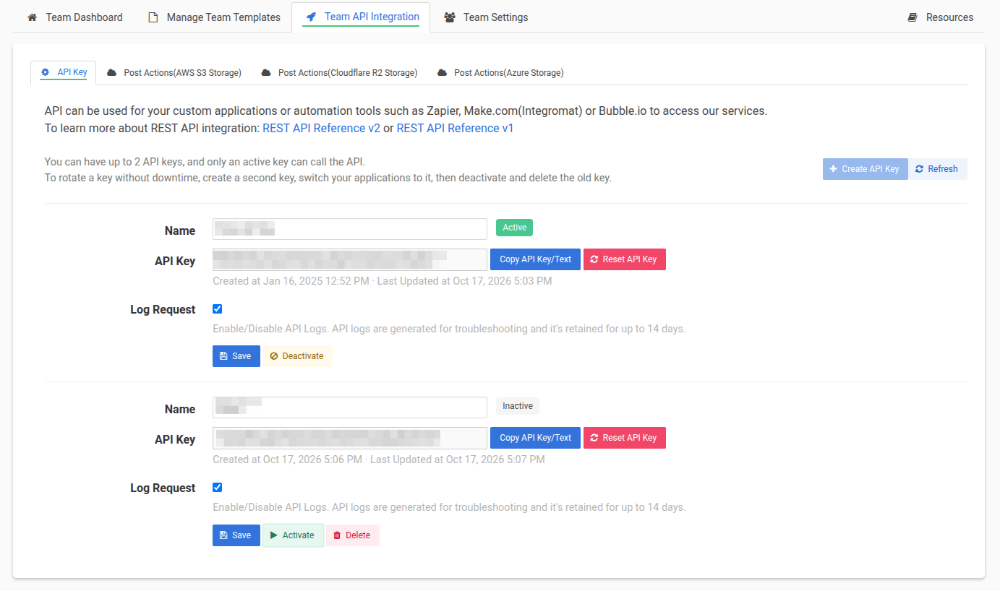Screen dimensions: 1000x591
Task: Reset API Key for the Inactive key
Action: [x=625, y=438]
